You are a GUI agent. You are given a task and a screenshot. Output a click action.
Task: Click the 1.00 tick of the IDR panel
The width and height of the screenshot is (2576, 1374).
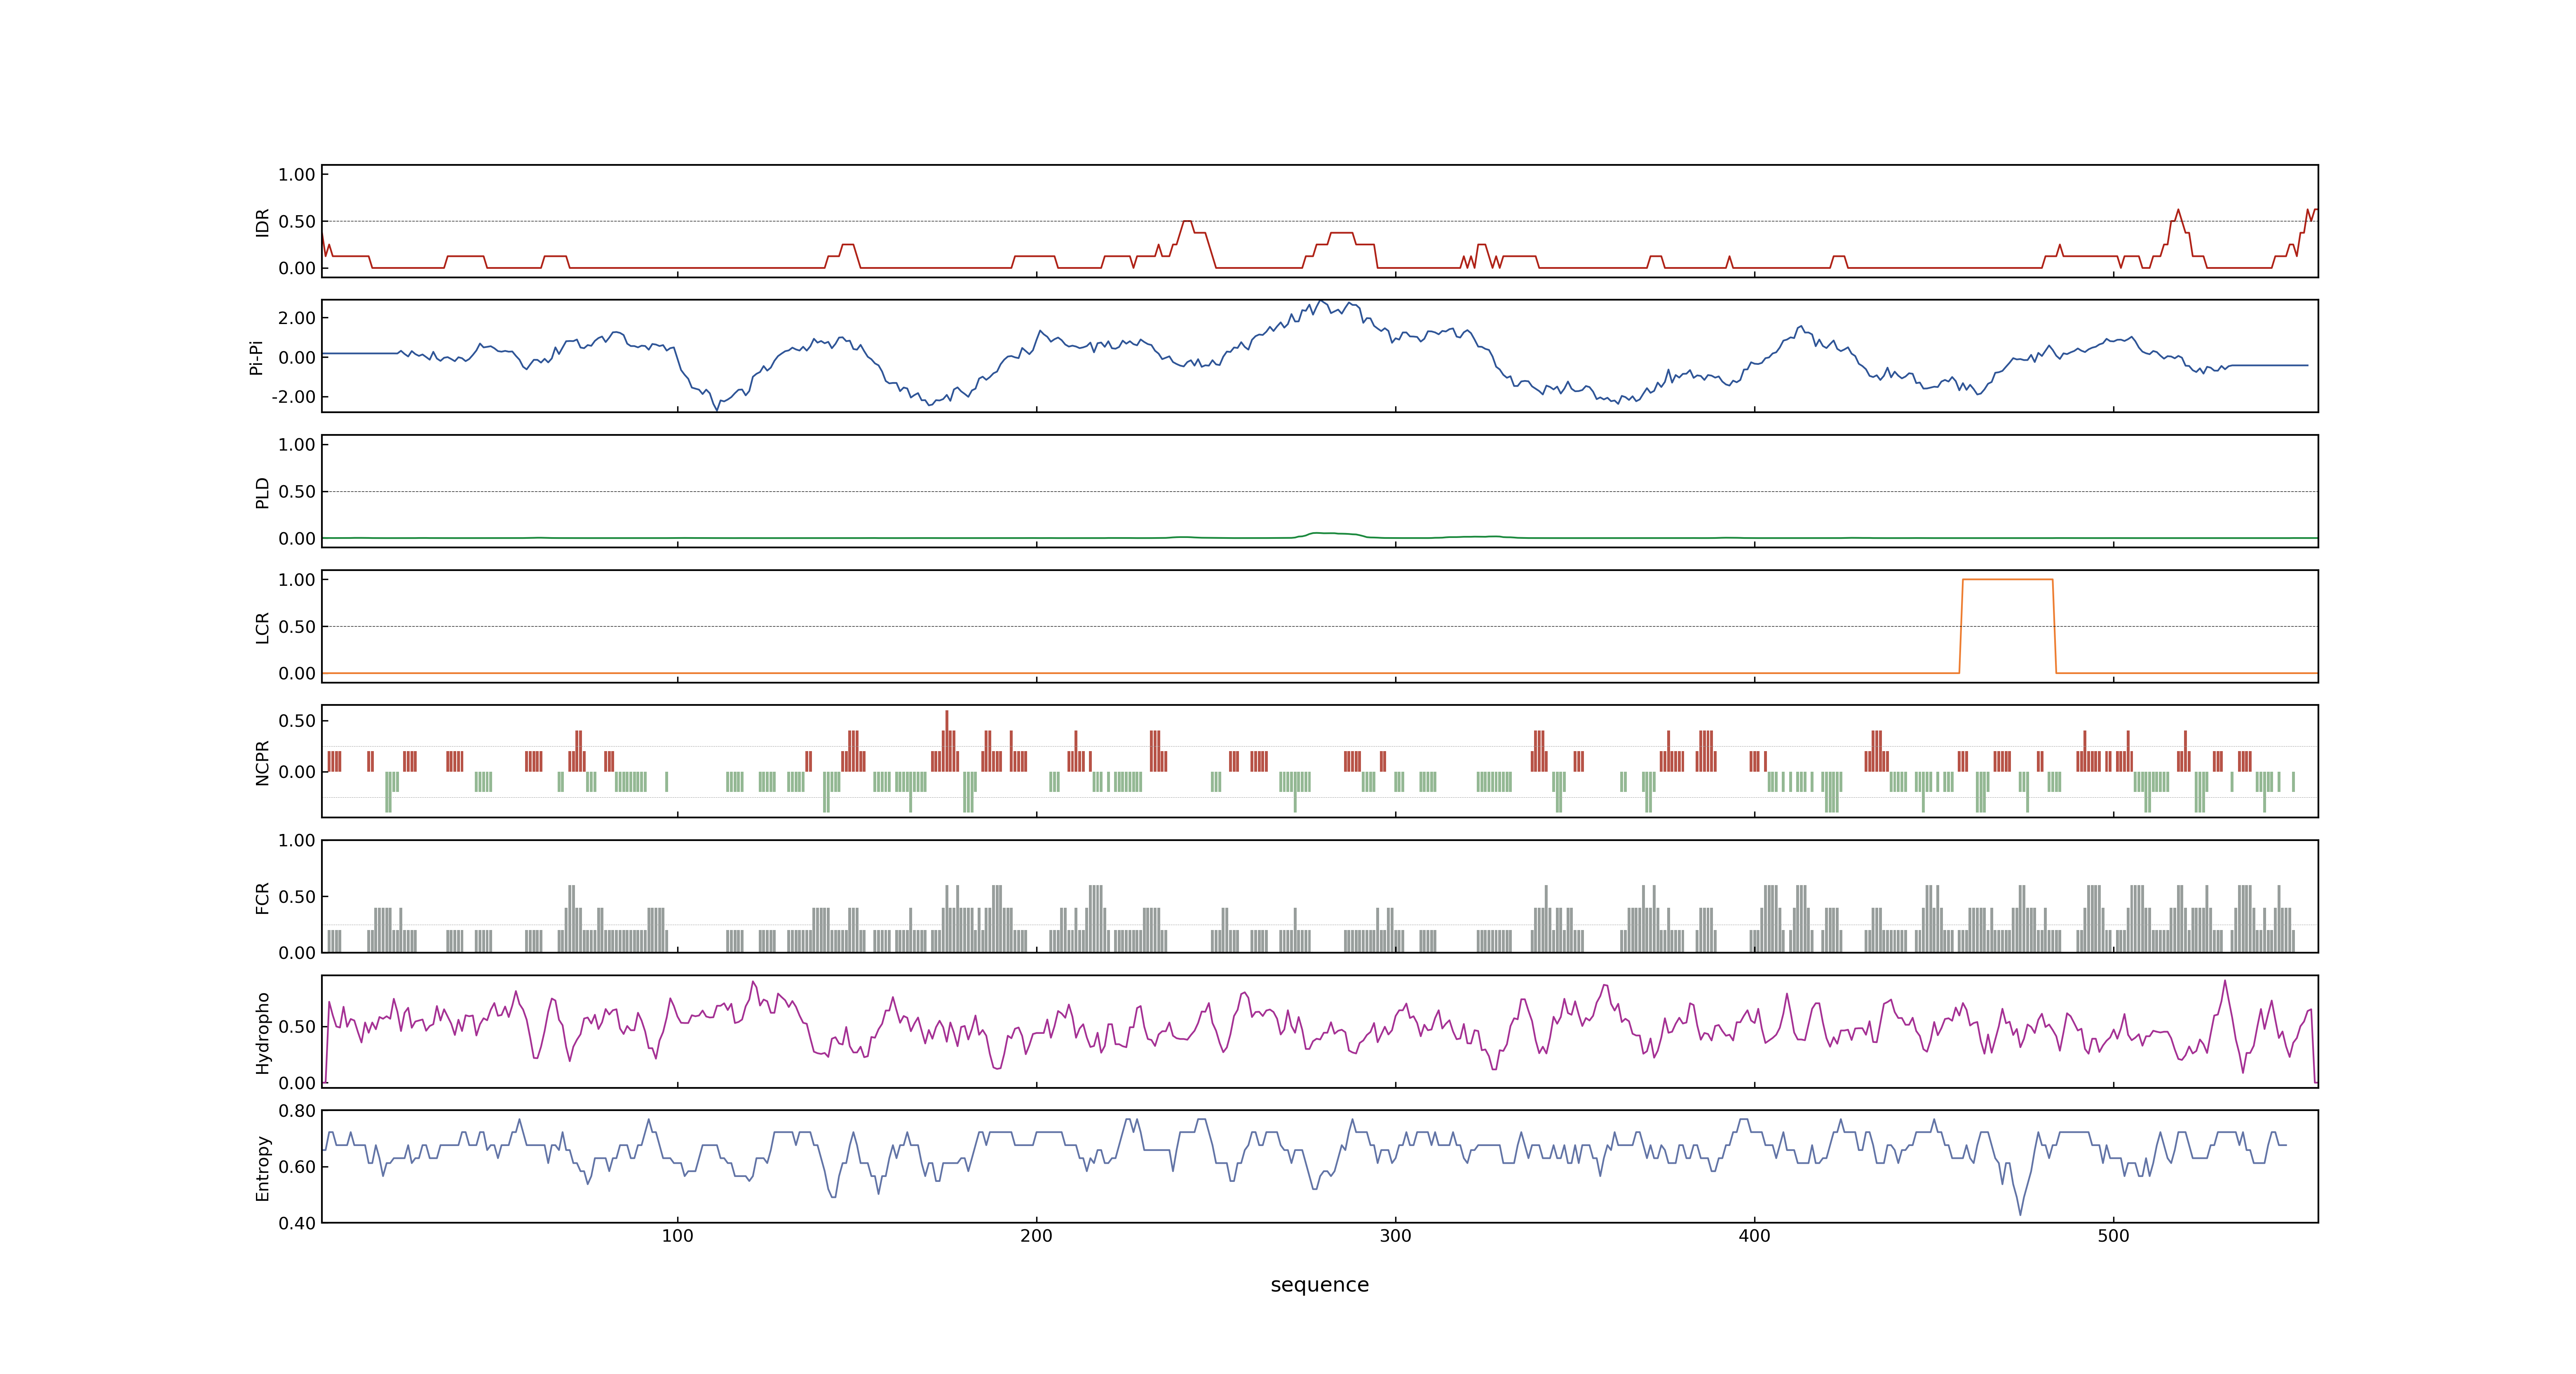[x=297, y=175]
